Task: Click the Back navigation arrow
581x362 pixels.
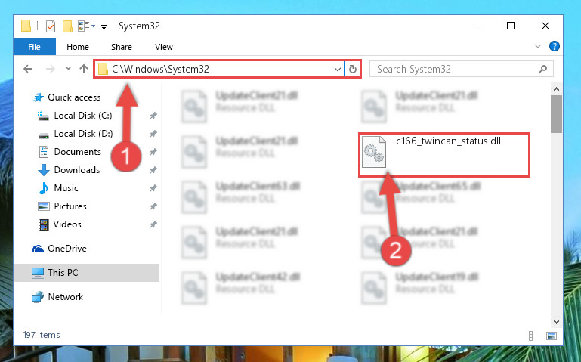Action: (x=28, y=69)
